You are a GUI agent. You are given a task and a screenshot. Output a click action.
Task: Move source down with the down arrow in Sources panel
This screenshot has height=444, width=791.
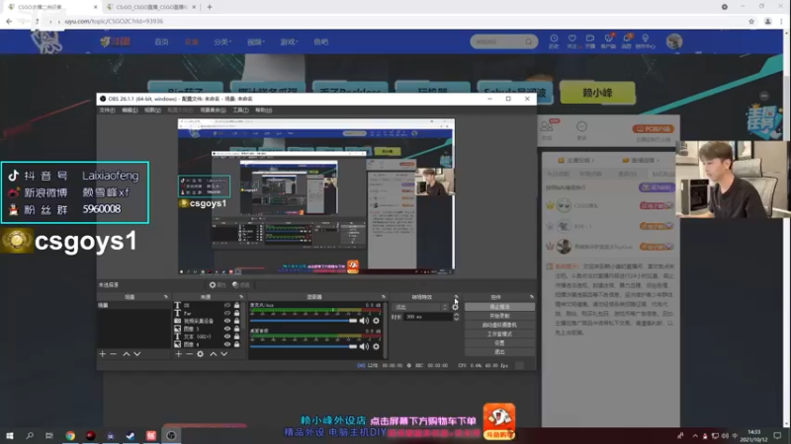[x=224, y=354]
